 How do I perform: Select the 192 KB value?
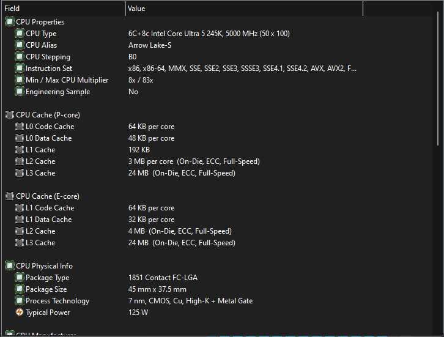click(x=139, y=149)
